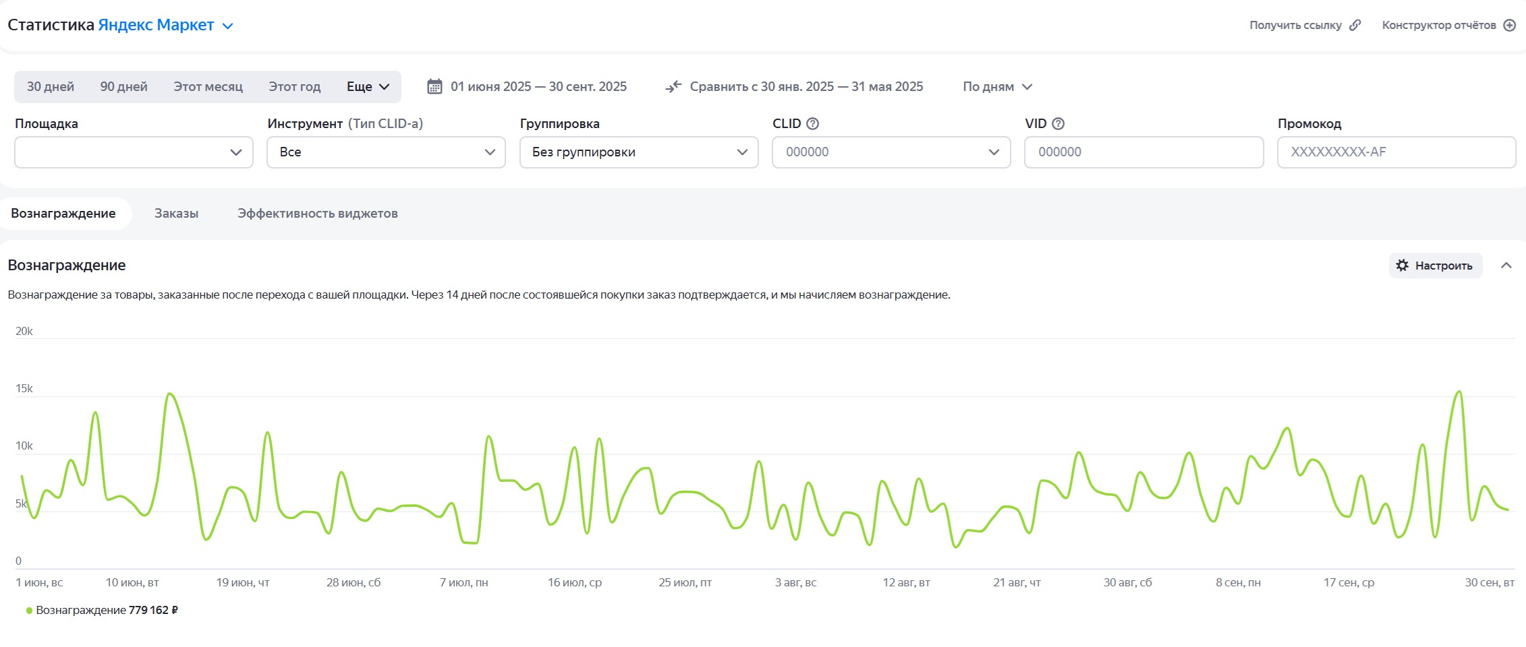
Task: Open the Инструмент dropdown showing Все
Action: point(386,152)
